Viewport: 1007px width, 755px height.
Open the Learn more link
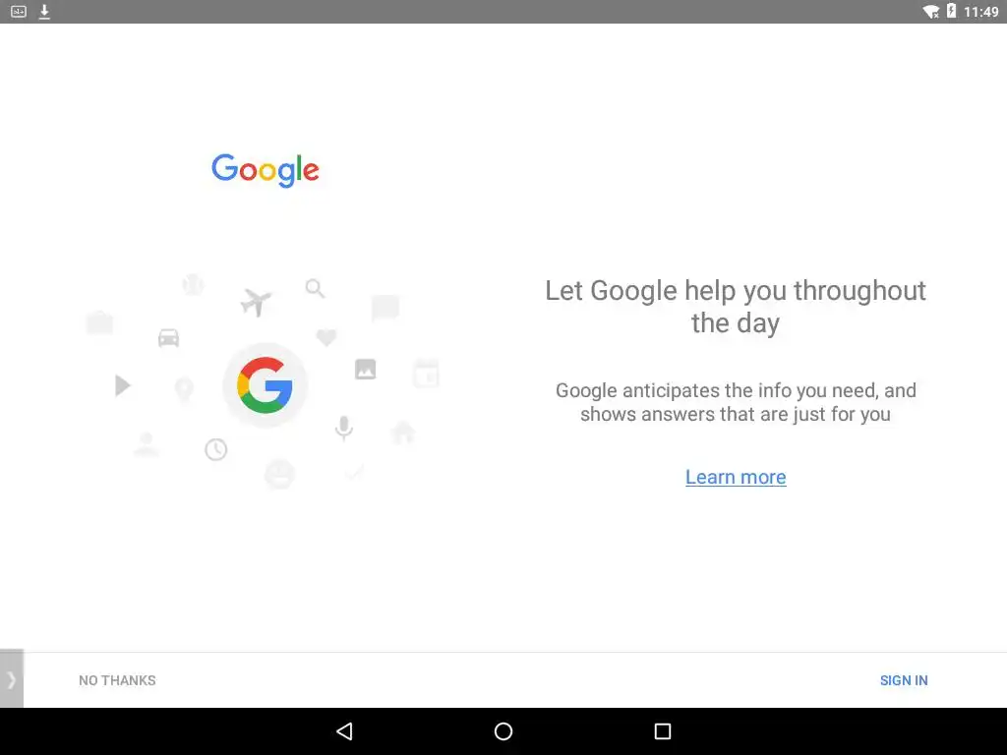pyautogui.click(x=736, y=477)
